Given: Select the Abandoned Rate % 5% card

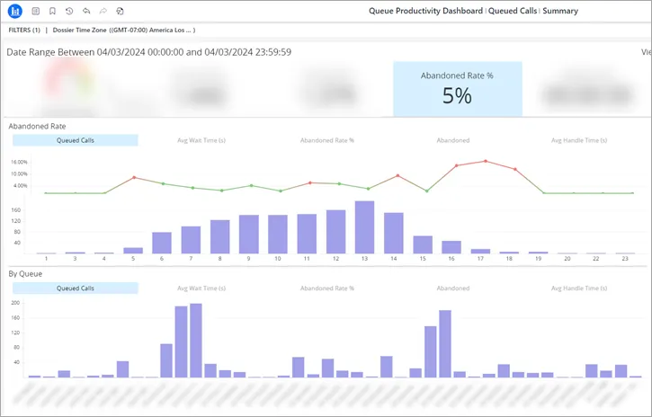Looking at the screenshot, I should click(x=458, y=89).
